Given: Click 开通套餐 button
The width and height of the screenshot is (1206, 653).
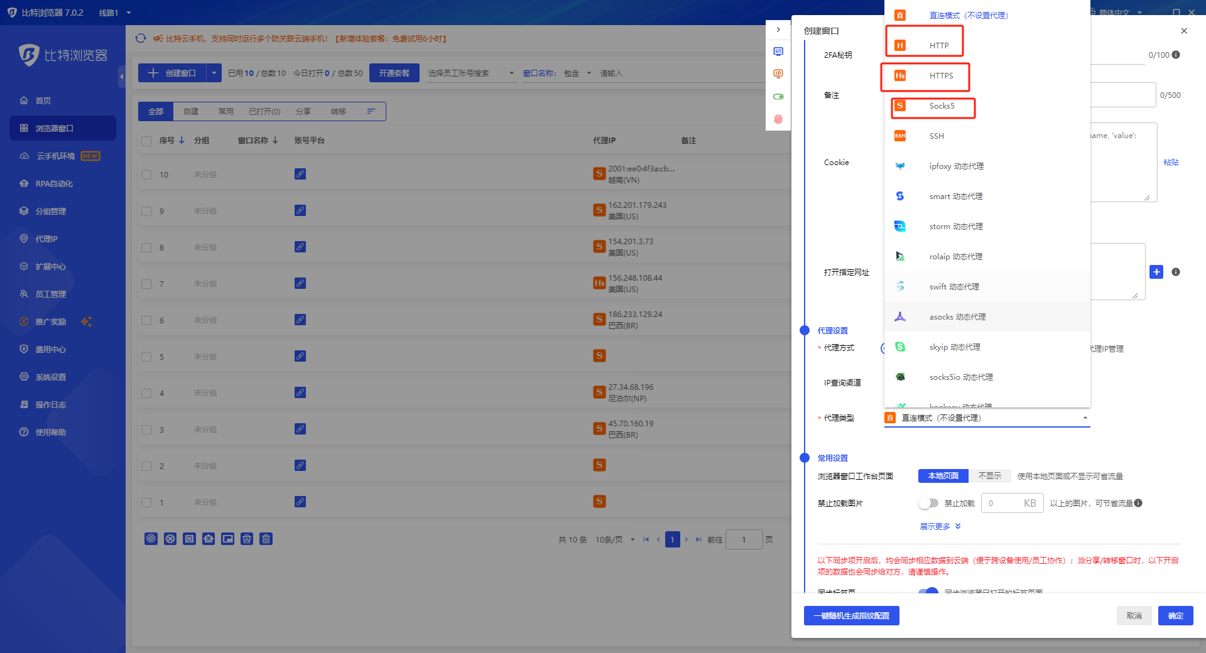Looking at the screenshot, I should 394,73.
